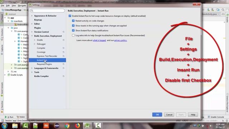
Task: Open Structure side tab
Action: click(2, 34)
